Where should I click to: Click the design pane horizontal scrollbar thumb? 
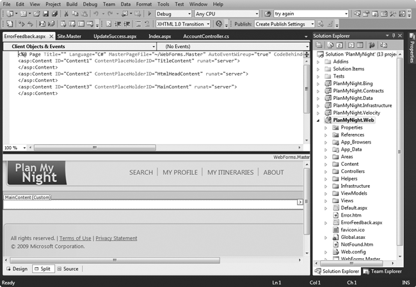(x=115, y=260)
